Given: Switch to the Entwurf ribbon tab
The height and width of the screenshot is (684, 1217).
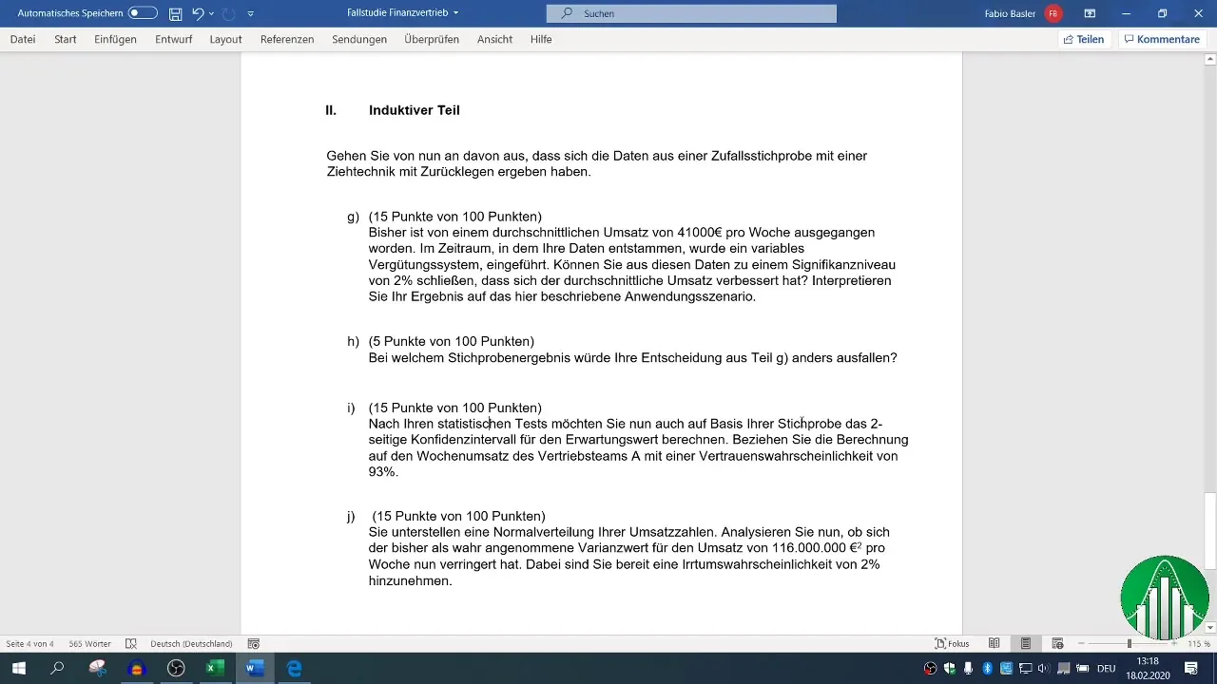Looking at the screenshot, I should [x=173, y=39].
